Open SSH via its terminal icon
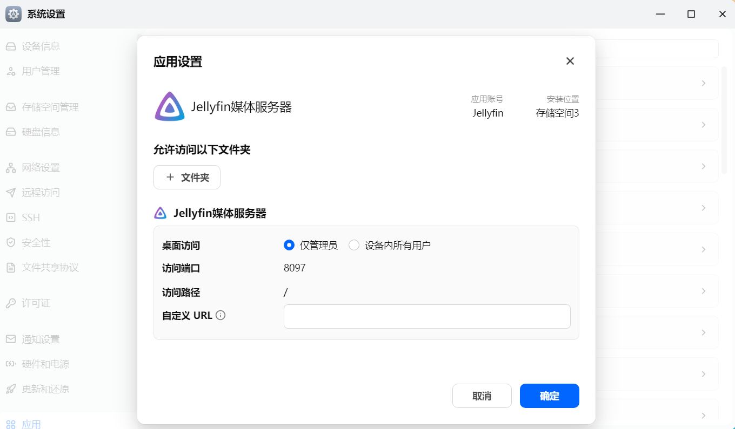735x429 pixels. [11, 217]
